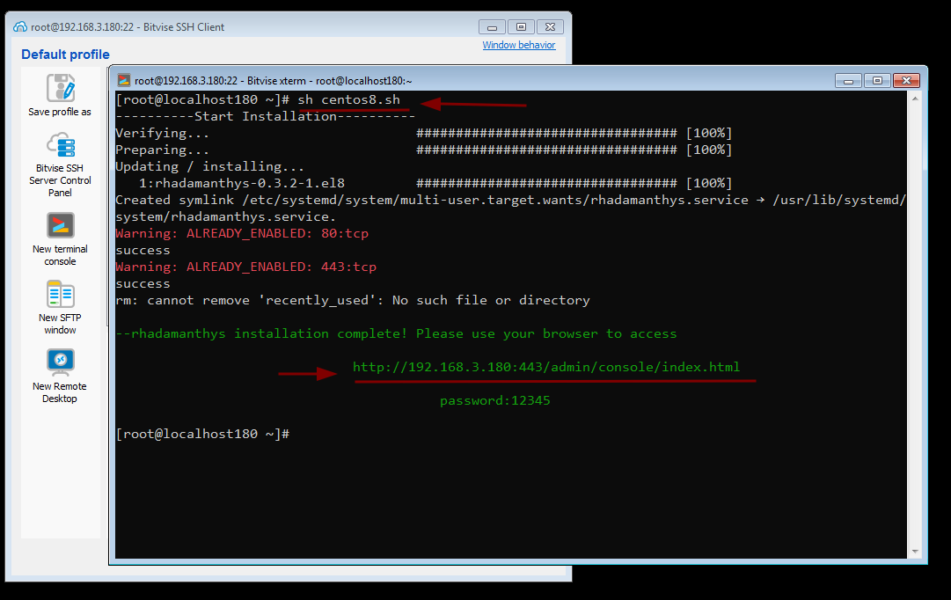The height and width of the screenshot is (600, 951).
Task: Click the 'Start Installation' header line
Action: [x=265, y=116]
